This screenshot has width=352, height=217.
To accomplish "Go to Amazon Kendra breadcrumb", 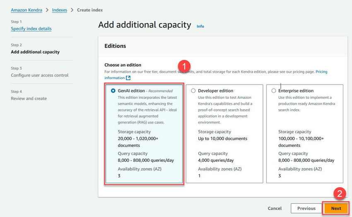I will coord(27,10).
